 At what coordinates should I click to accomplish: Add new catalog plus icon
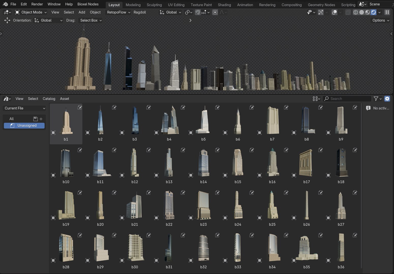tap(41, 119)
